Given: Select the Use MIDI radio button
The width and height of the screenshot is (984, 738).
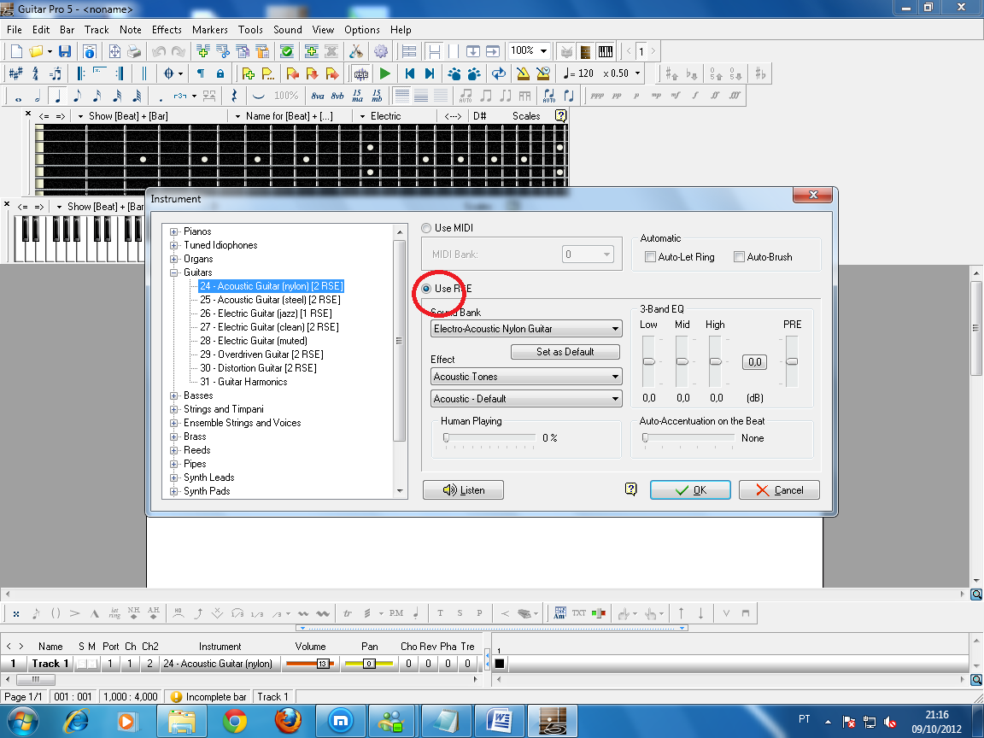Looking at the screenshot, I should pyautogui.click(x=427, y=228).
